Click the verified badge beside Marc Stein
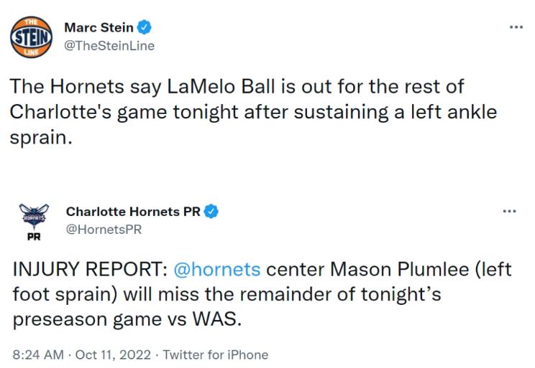The image size is (535, 368). (145, 29)
